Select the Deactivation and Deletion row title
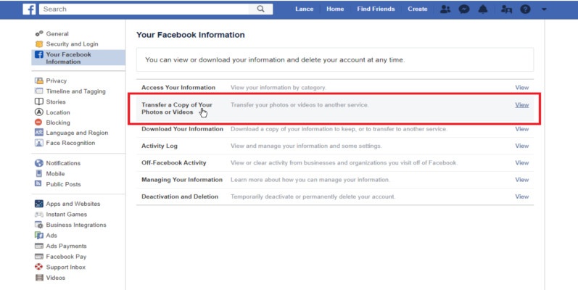 pos(180,196)
